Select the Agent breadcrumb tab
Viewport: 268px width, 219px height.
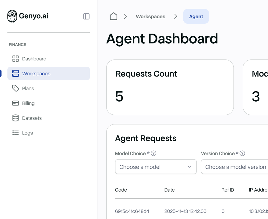(x=196, y=16)
